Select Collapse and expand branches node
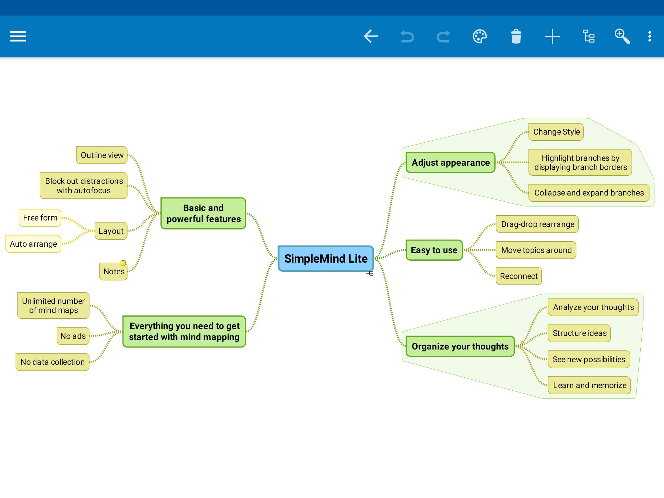The height and width of the screenshot is (498, 664). (589, 193)
